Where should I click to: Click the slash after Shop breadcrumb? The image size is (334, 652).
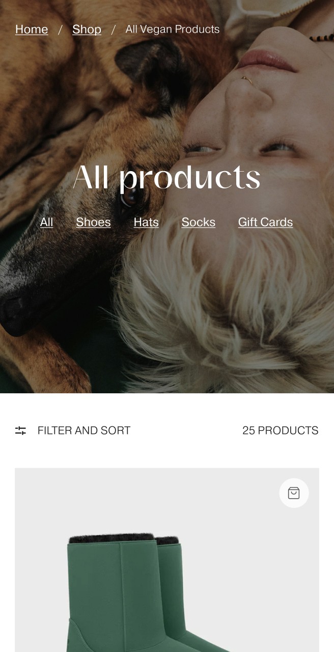(113, 30)
